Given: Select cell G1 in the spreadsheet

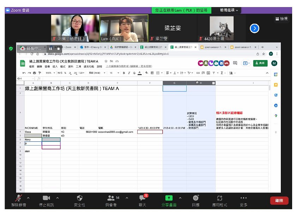Looking at the screenshot, I should click(x=174, y=88).
